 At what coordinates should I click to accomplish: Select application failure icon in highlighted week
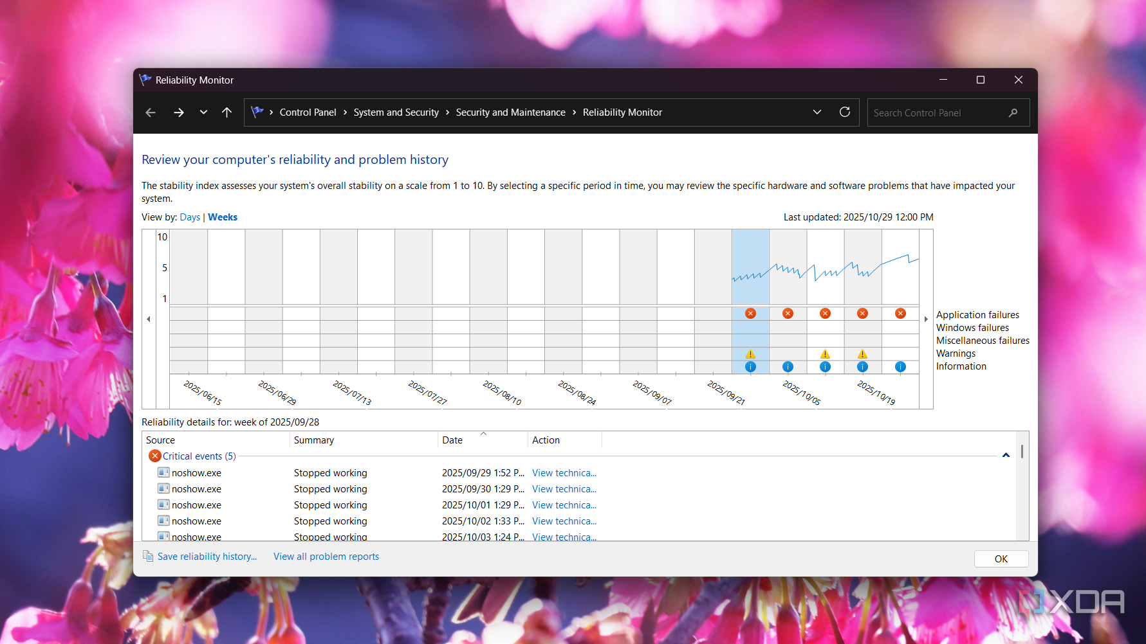coord(750,314)
